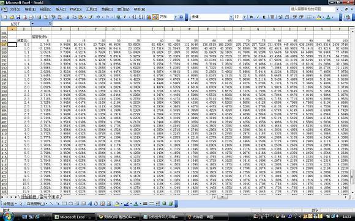Insert WordArt from the Drawing toolbar
355x221 pixels.
point(89,204)
